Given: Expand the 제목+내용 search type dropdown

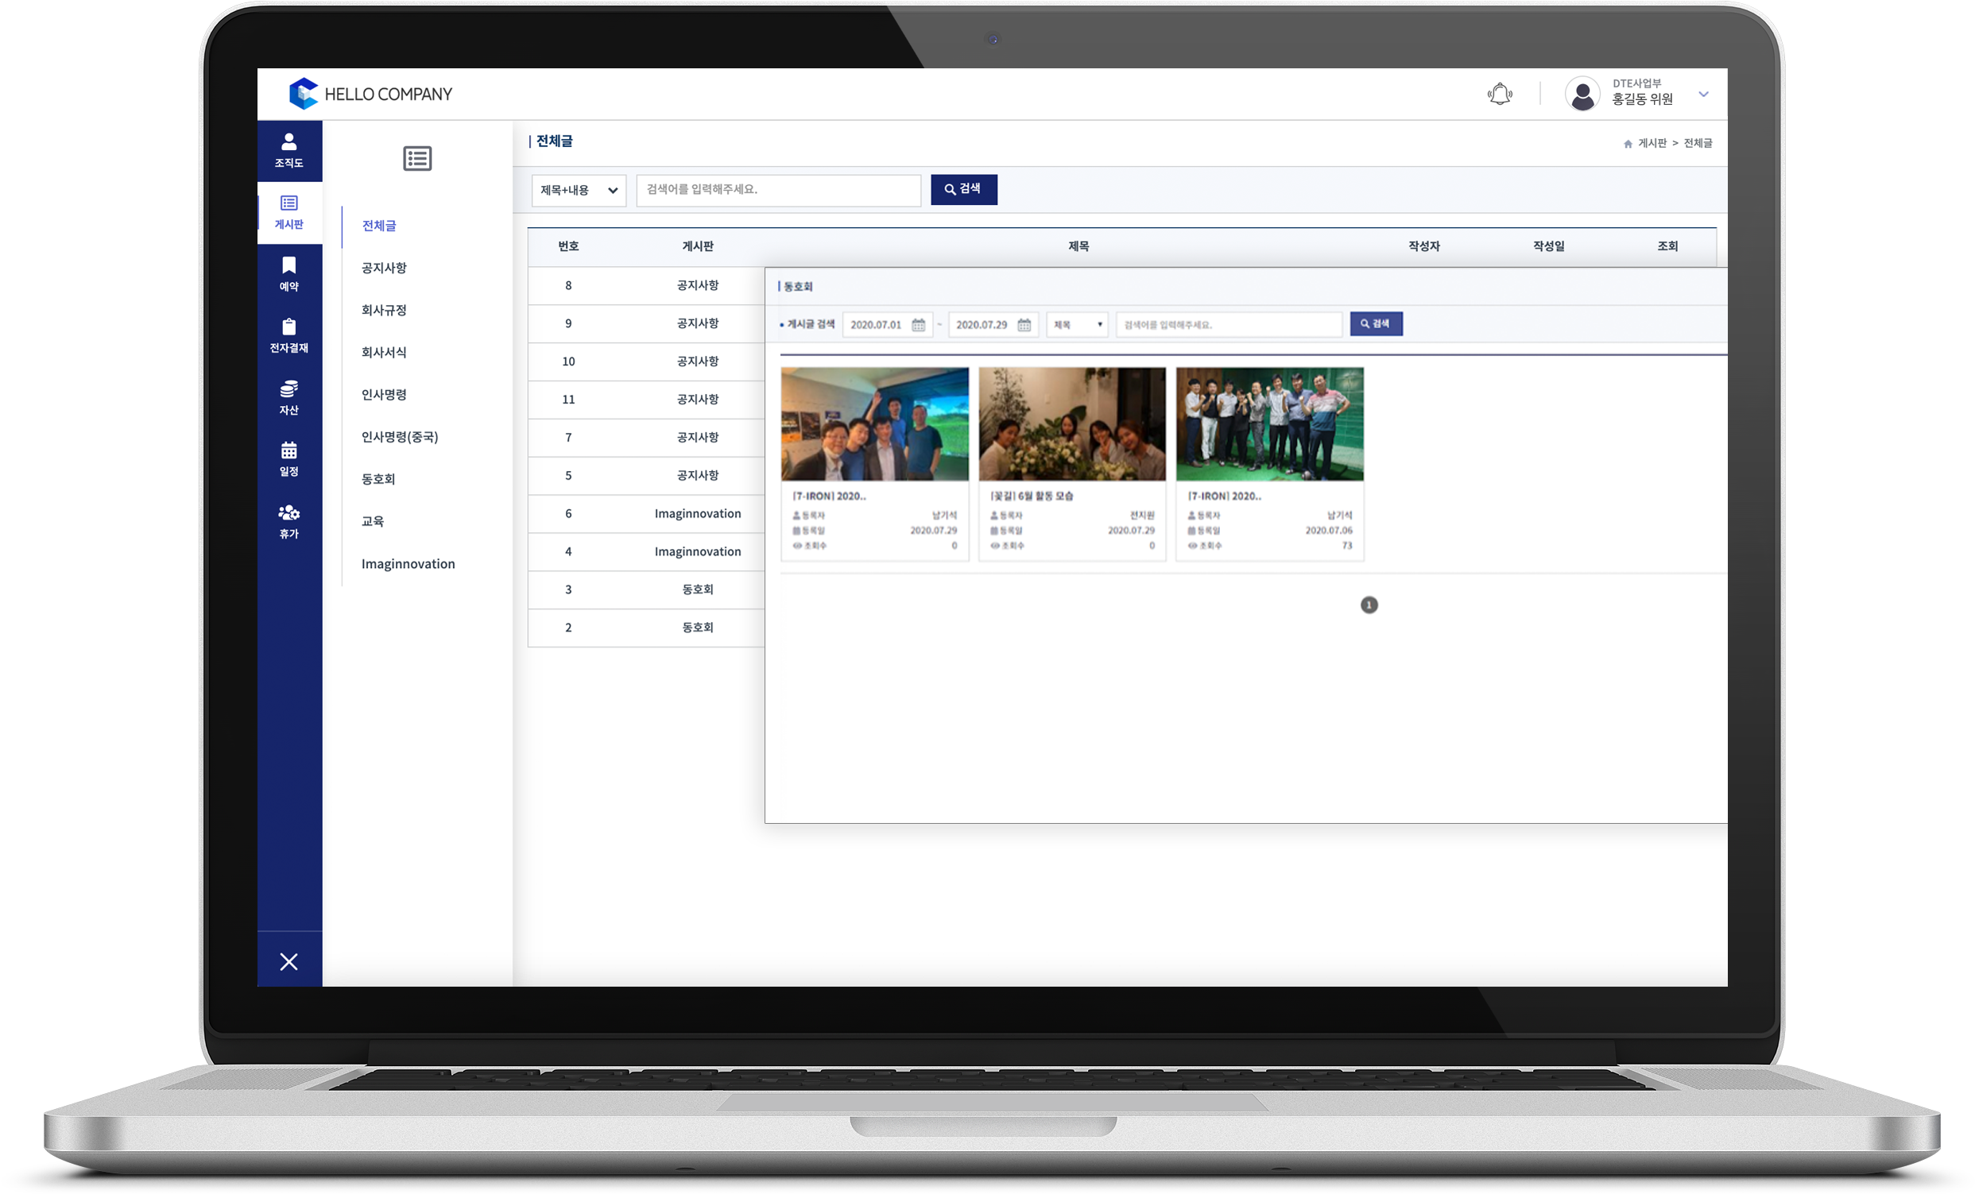Looking at the screenshot, I should pyautogui.click(x=578, y=190).
